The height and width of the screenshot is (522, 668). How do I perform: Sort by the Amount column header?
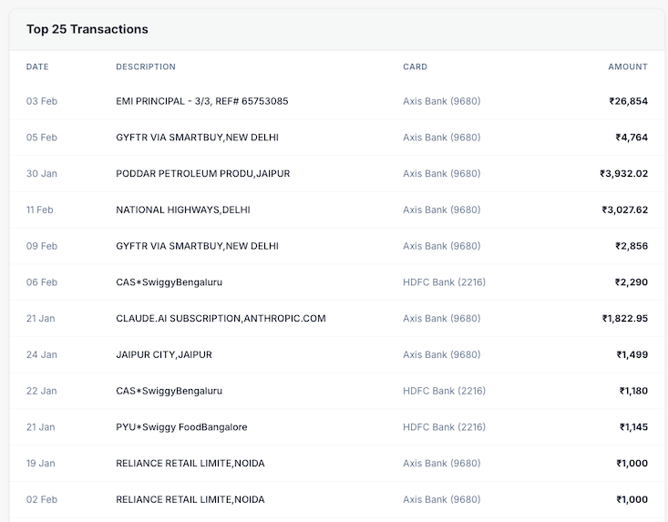pyautogui.click(x=628, y=67)
